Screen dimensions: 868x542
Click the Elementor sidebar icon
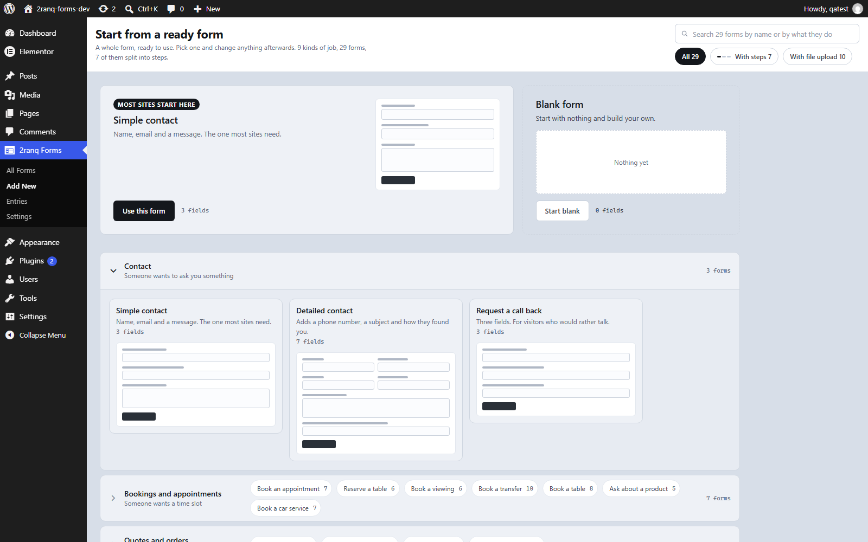[x=10, y=51]
